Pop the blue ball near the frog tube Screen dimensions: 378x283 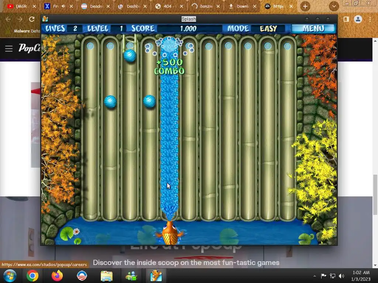(x=130, y=56)
